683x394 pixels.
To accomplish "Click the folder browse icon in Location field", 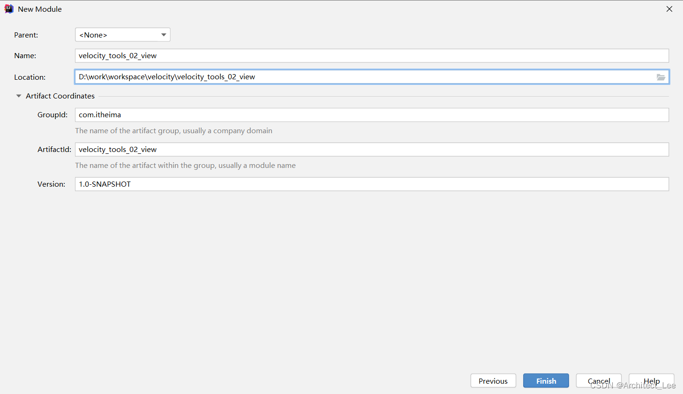I will point(661,77).
